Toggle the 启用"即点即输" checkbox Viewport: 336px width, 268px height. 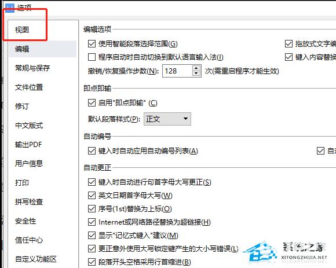click(x=92, y=103)
